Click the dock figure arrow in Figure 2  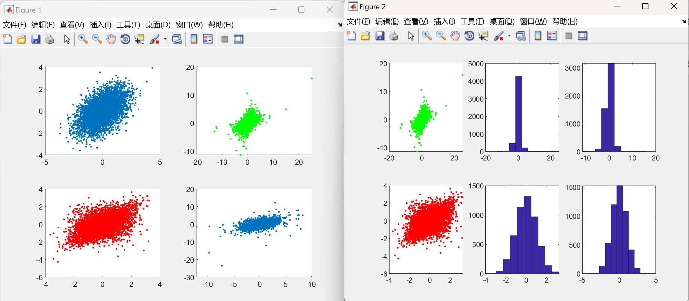[684, 21]
